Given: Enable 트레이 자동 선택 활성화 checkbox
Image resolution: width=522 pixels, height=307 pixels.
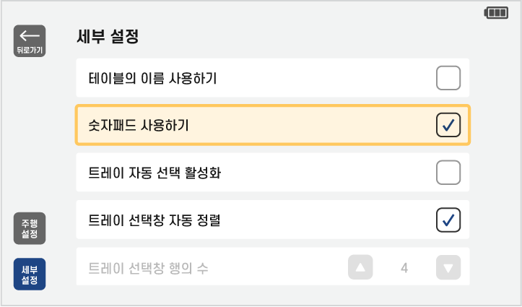Looking at the screenshot, I should click(x=448, y=173).
